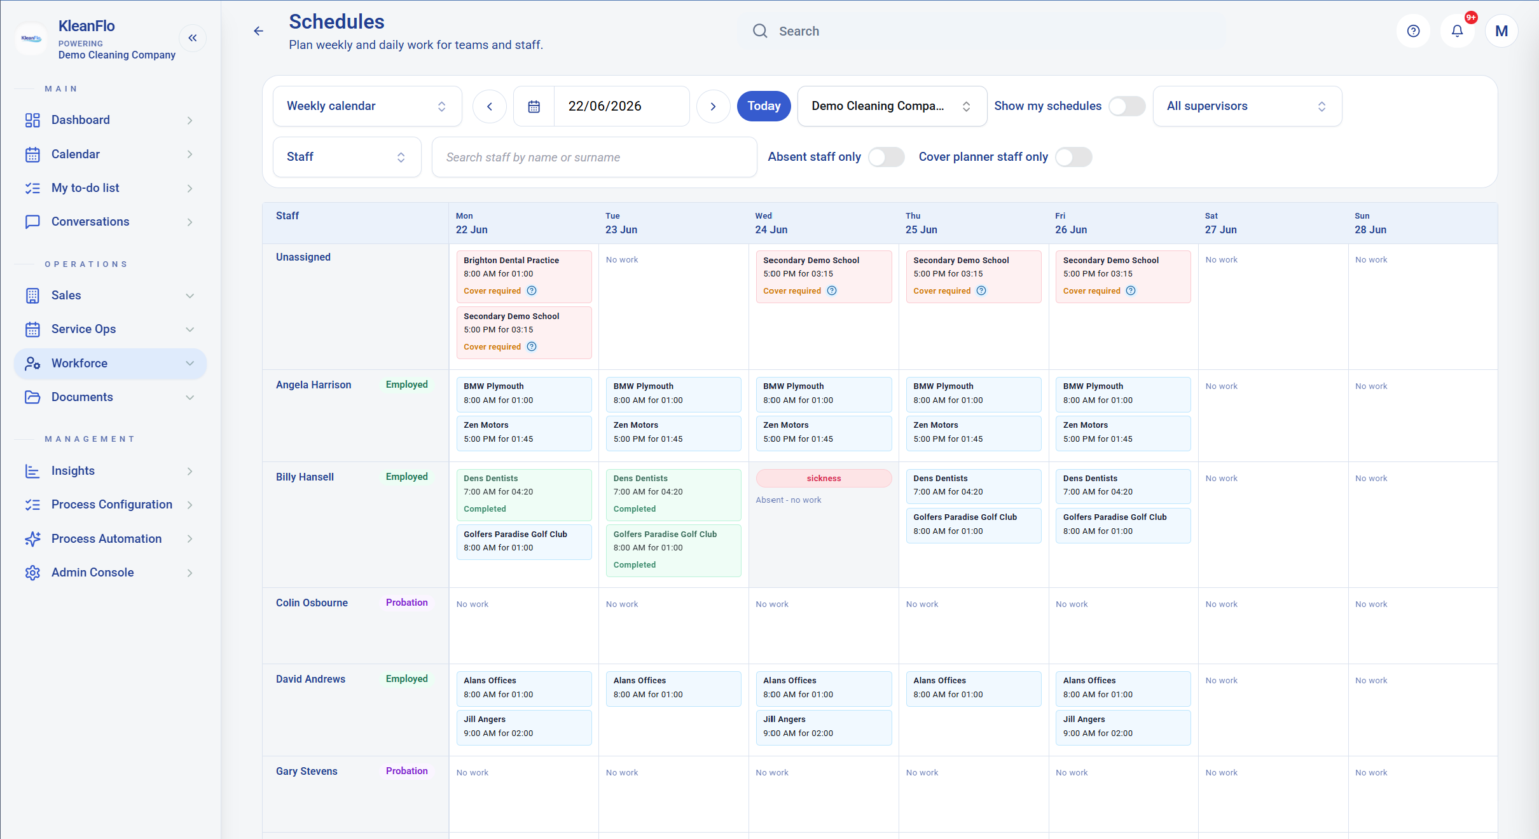Click the Dashboard grid icon

coord(32,120)
